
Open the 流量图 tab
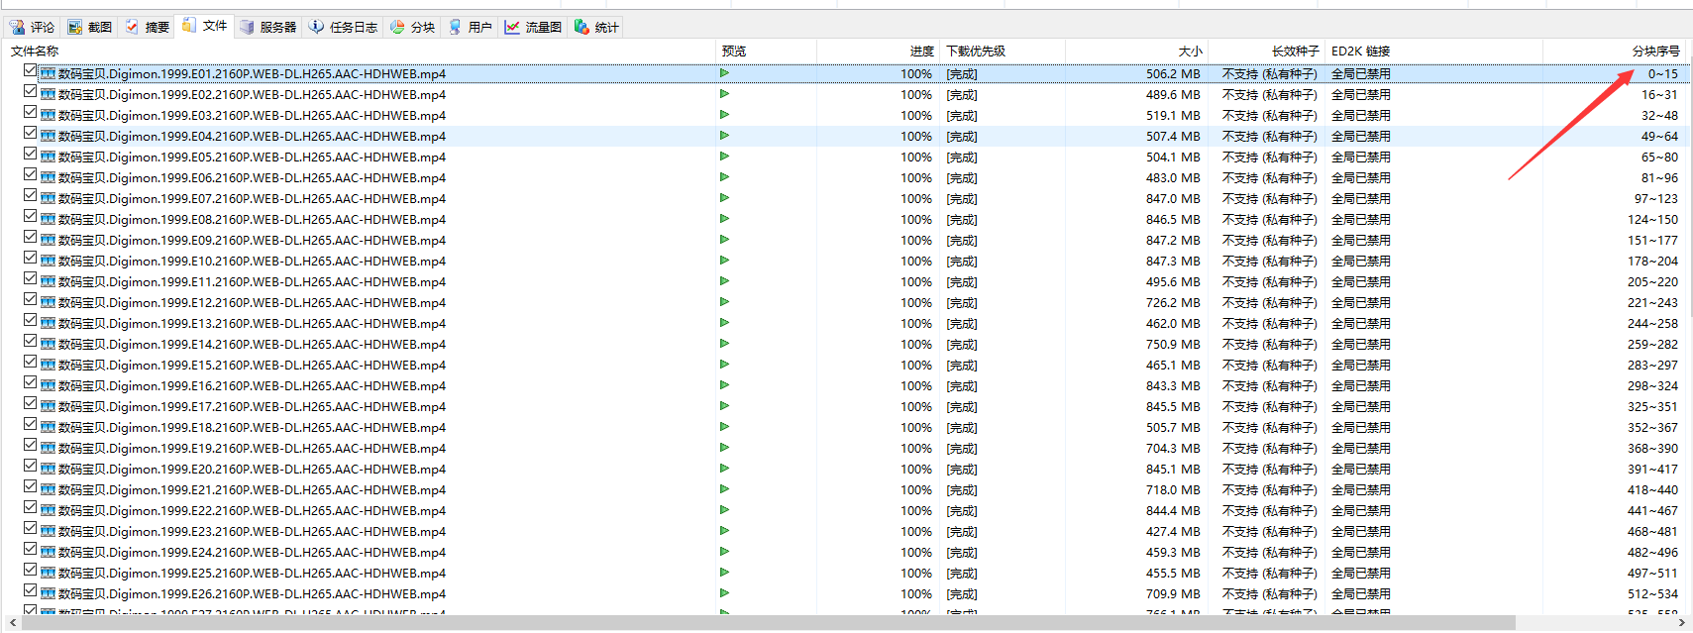pyautogui.click(x=533, y=27)
